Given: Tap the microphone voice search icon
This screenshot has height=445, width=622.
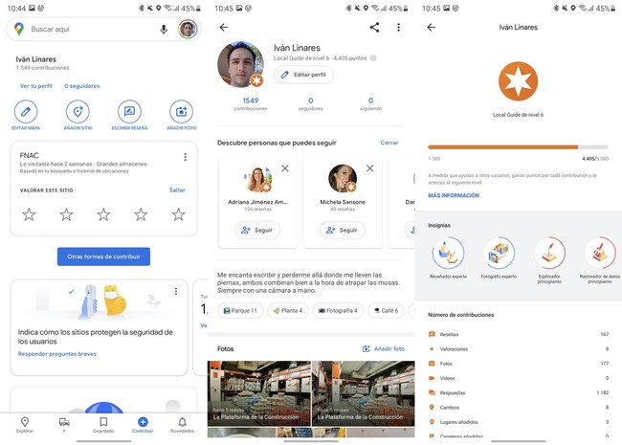Looking at the screenshot, I should tap(164, 29).
